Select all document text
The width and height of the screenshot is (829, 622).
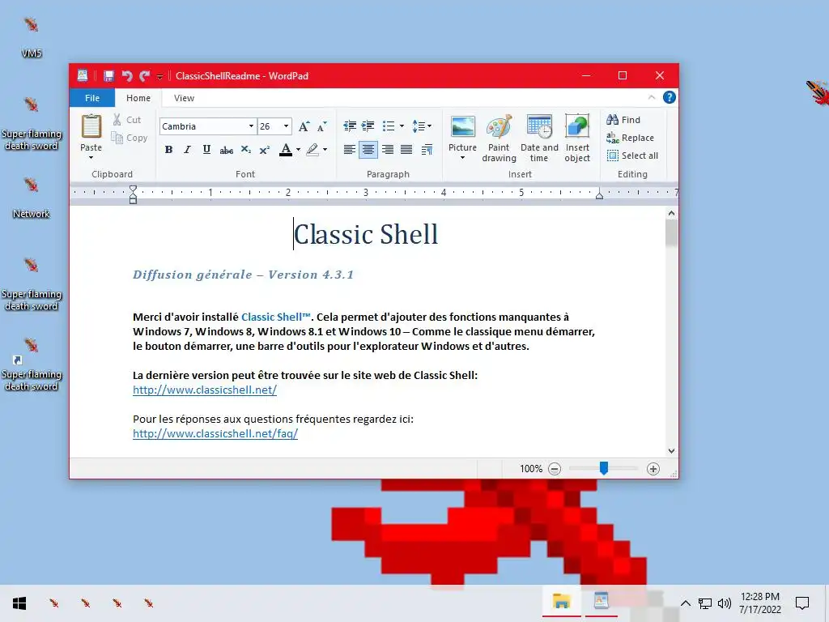click(632, 155)
